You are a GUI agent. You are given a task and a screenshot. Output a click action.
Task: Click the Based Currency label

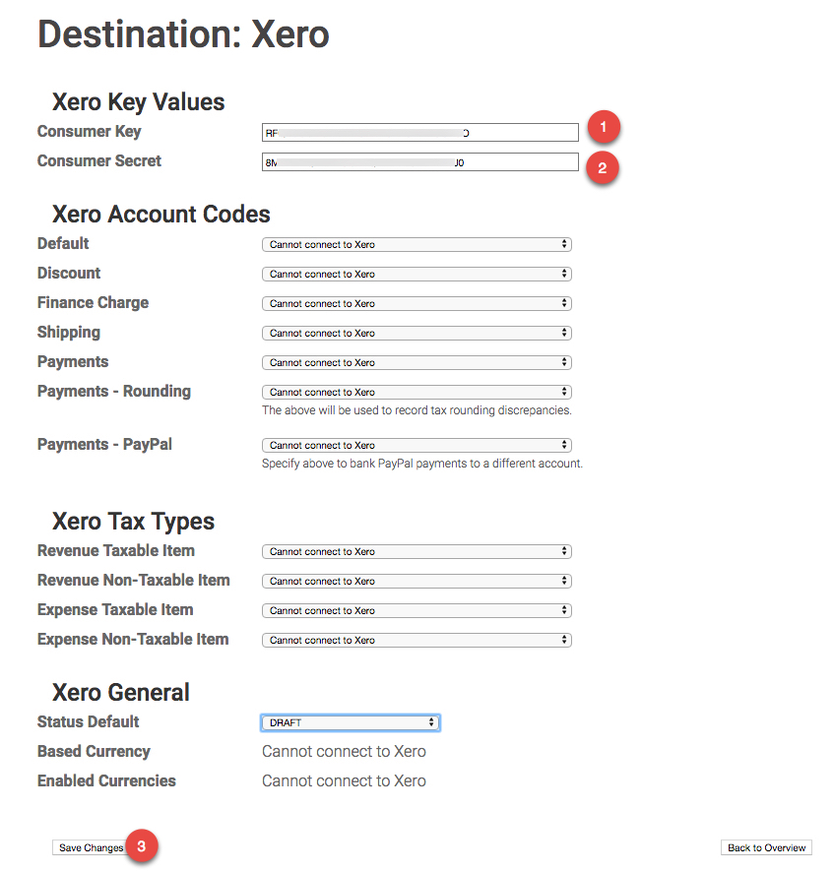pos(94,751)
